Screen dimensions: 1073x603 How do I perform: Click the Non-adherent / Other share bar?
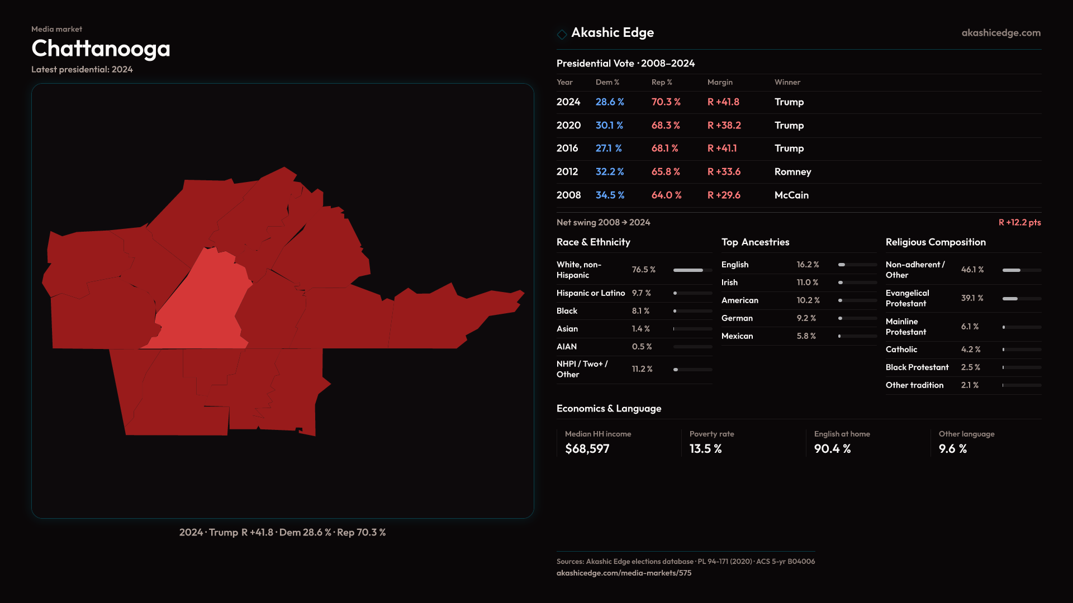tap(1021, 270)
